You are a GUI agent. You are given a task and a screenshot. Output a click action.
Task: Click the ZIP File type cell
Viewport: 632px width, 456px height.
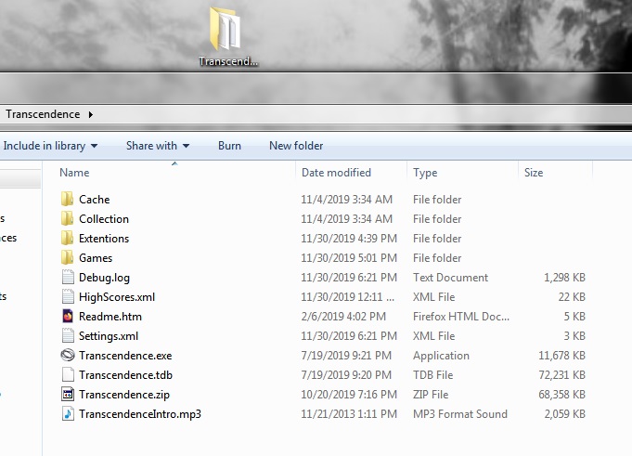click(431, 395)
